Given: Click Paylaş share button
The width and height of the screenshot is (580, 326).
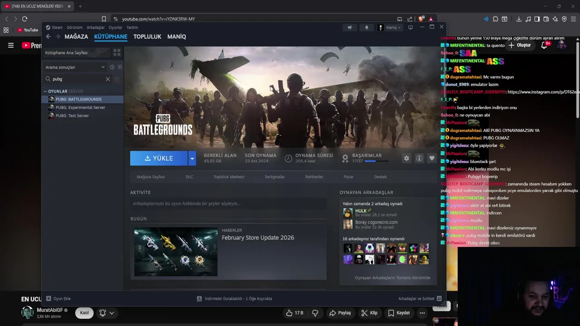Looking at the screenshot, I should pos(340,313).
